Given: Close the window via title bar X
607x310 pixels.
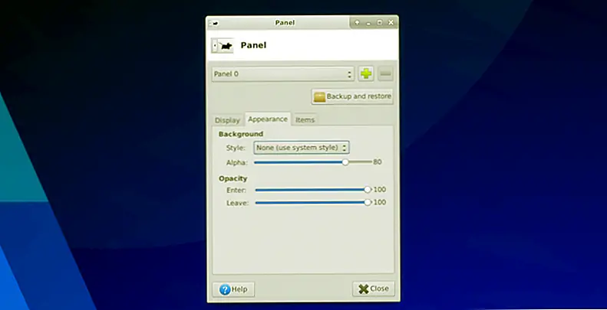Looking at the screenshot, I should click(390, 22).
